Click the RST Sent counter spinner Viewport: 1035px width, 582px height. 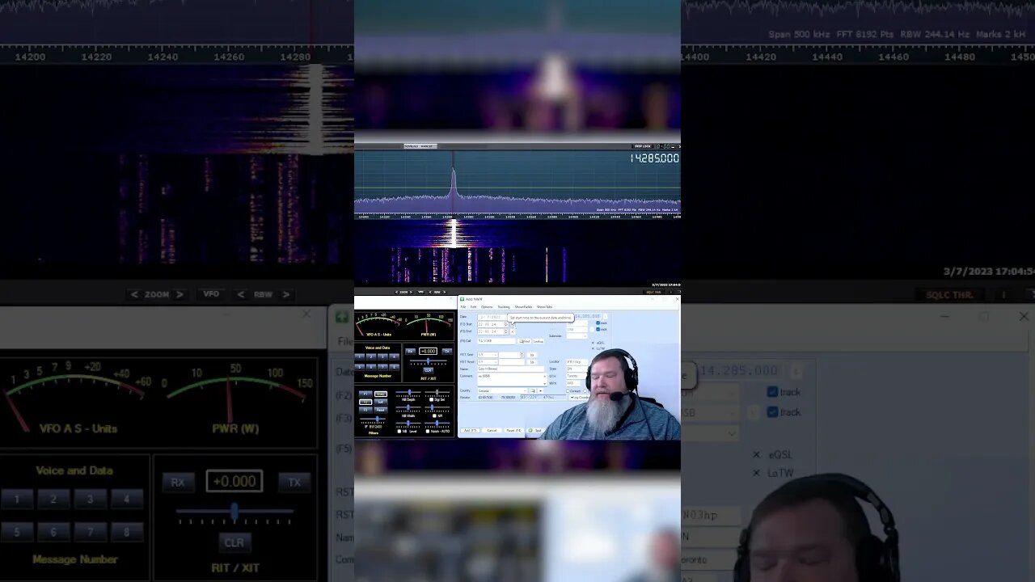[x=522, y=355]
